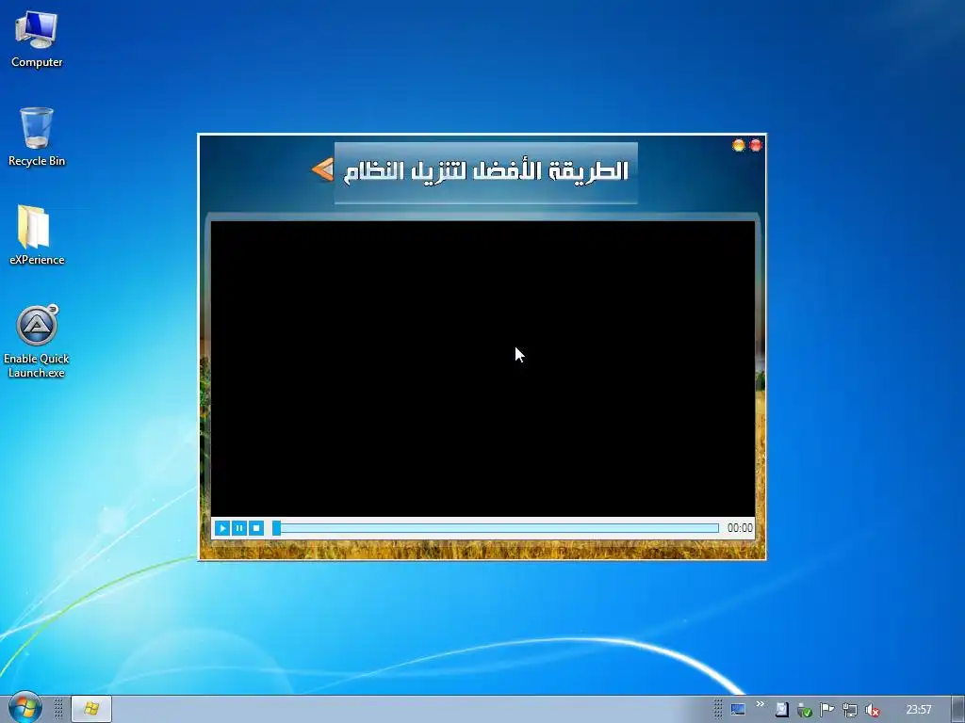Stop the video playback
The width and height of the screenshot is (965, 723).
click(x=256, y=528)
